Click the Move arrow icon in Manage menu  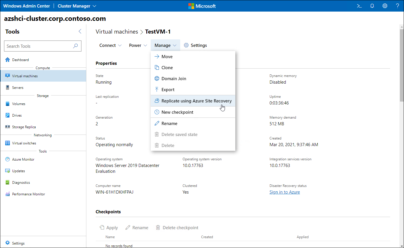(x=157, y=57)
